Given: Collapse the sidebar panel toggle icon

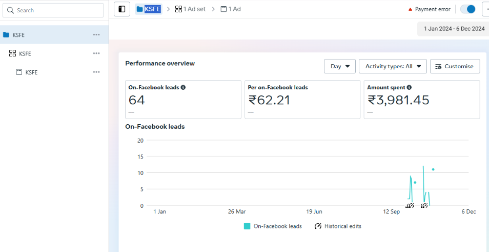Looking at the screenshot, I should pos(121,9).
